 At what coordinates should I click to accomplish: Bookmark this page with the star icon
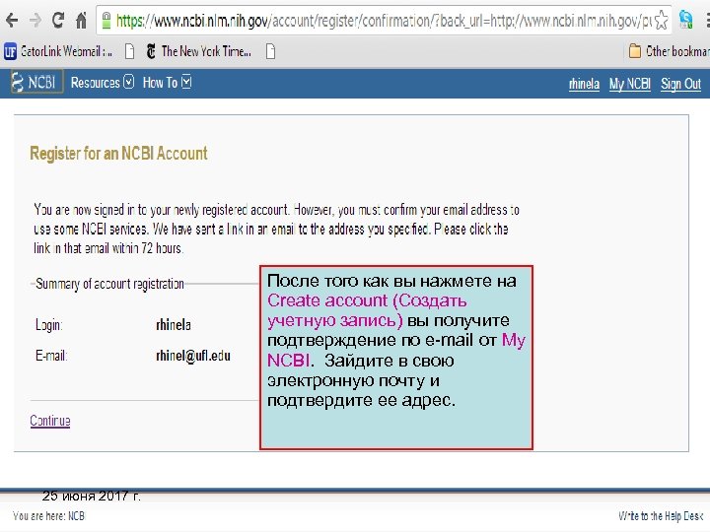pyautogui.click(x=661, y=21)
